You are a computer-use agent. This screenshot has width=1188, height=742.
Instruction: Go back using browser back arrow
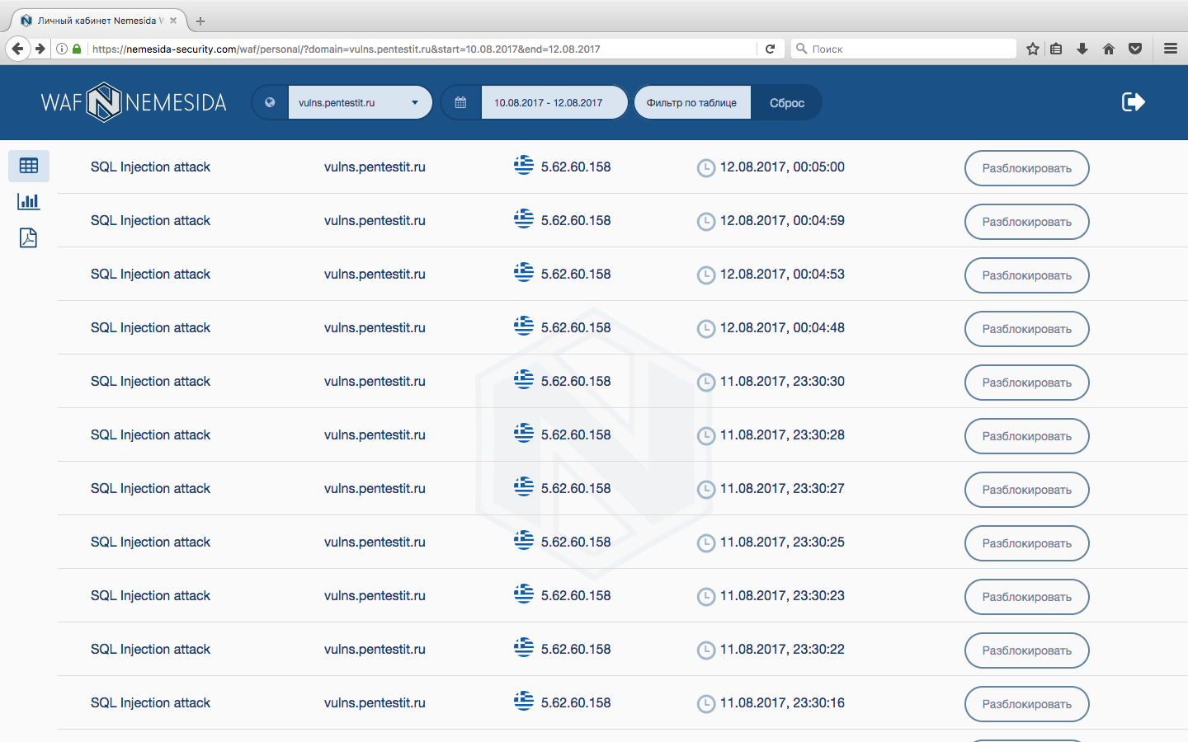pos(18,49)
